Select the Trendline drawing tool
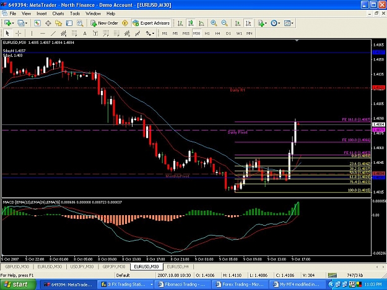 53,33
